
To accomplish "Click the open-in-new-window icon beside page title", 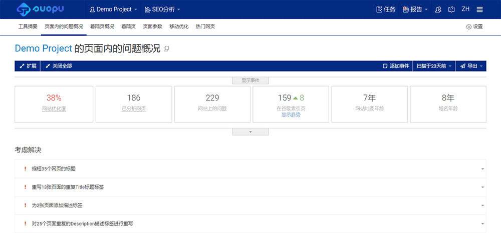I will point(166,49).
